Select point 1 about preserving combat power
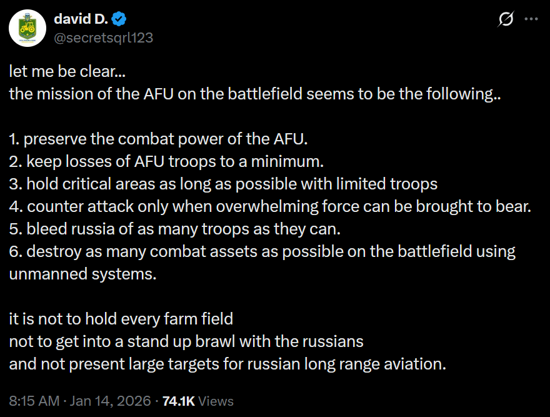This screenshot has height=417, width=550. click(x=158, y=139)
